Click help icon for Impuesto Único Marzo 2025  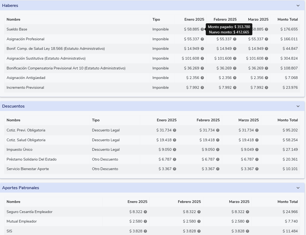(257, 150)
